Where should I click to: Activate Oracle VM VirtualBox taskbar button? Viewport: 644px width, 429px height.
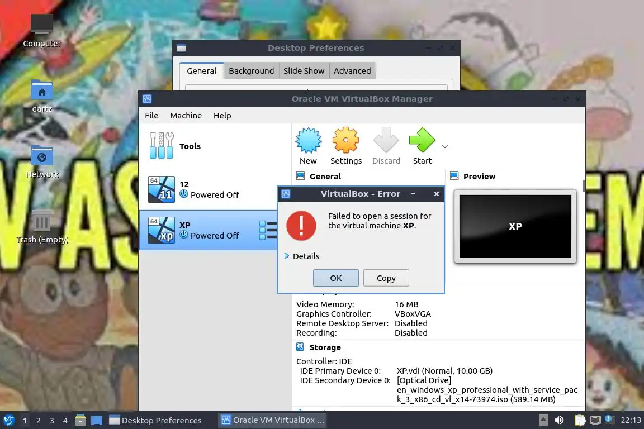[272, 420]
